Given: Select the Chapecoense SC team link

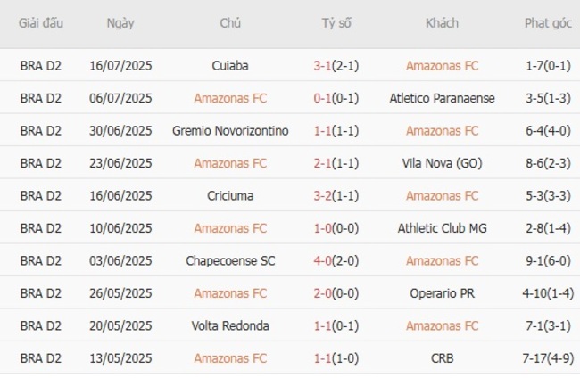Looking at the screenshot, I should coord(230,261).
